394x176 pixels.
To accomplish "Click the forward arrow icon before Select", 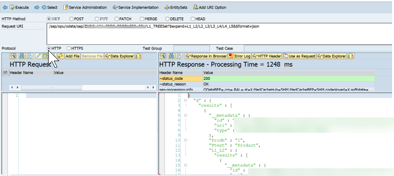I will point(37,8).
